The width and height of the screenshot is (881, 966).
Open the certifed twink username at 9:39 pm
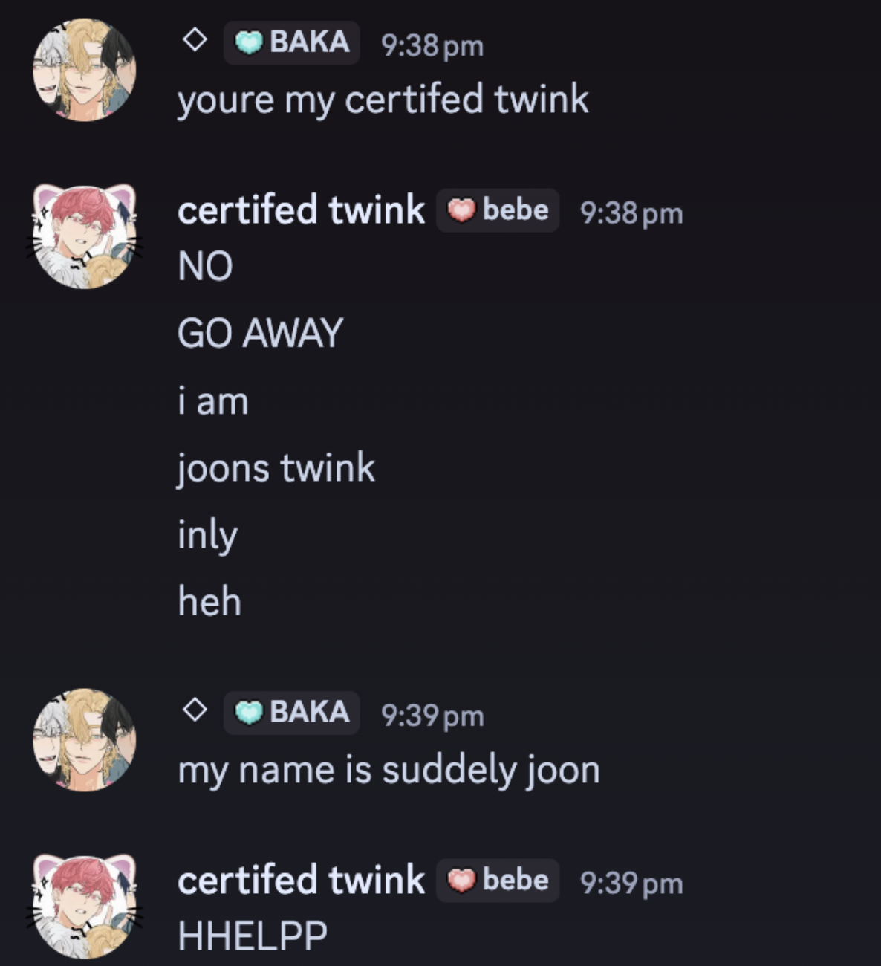(x=301, y=880)
